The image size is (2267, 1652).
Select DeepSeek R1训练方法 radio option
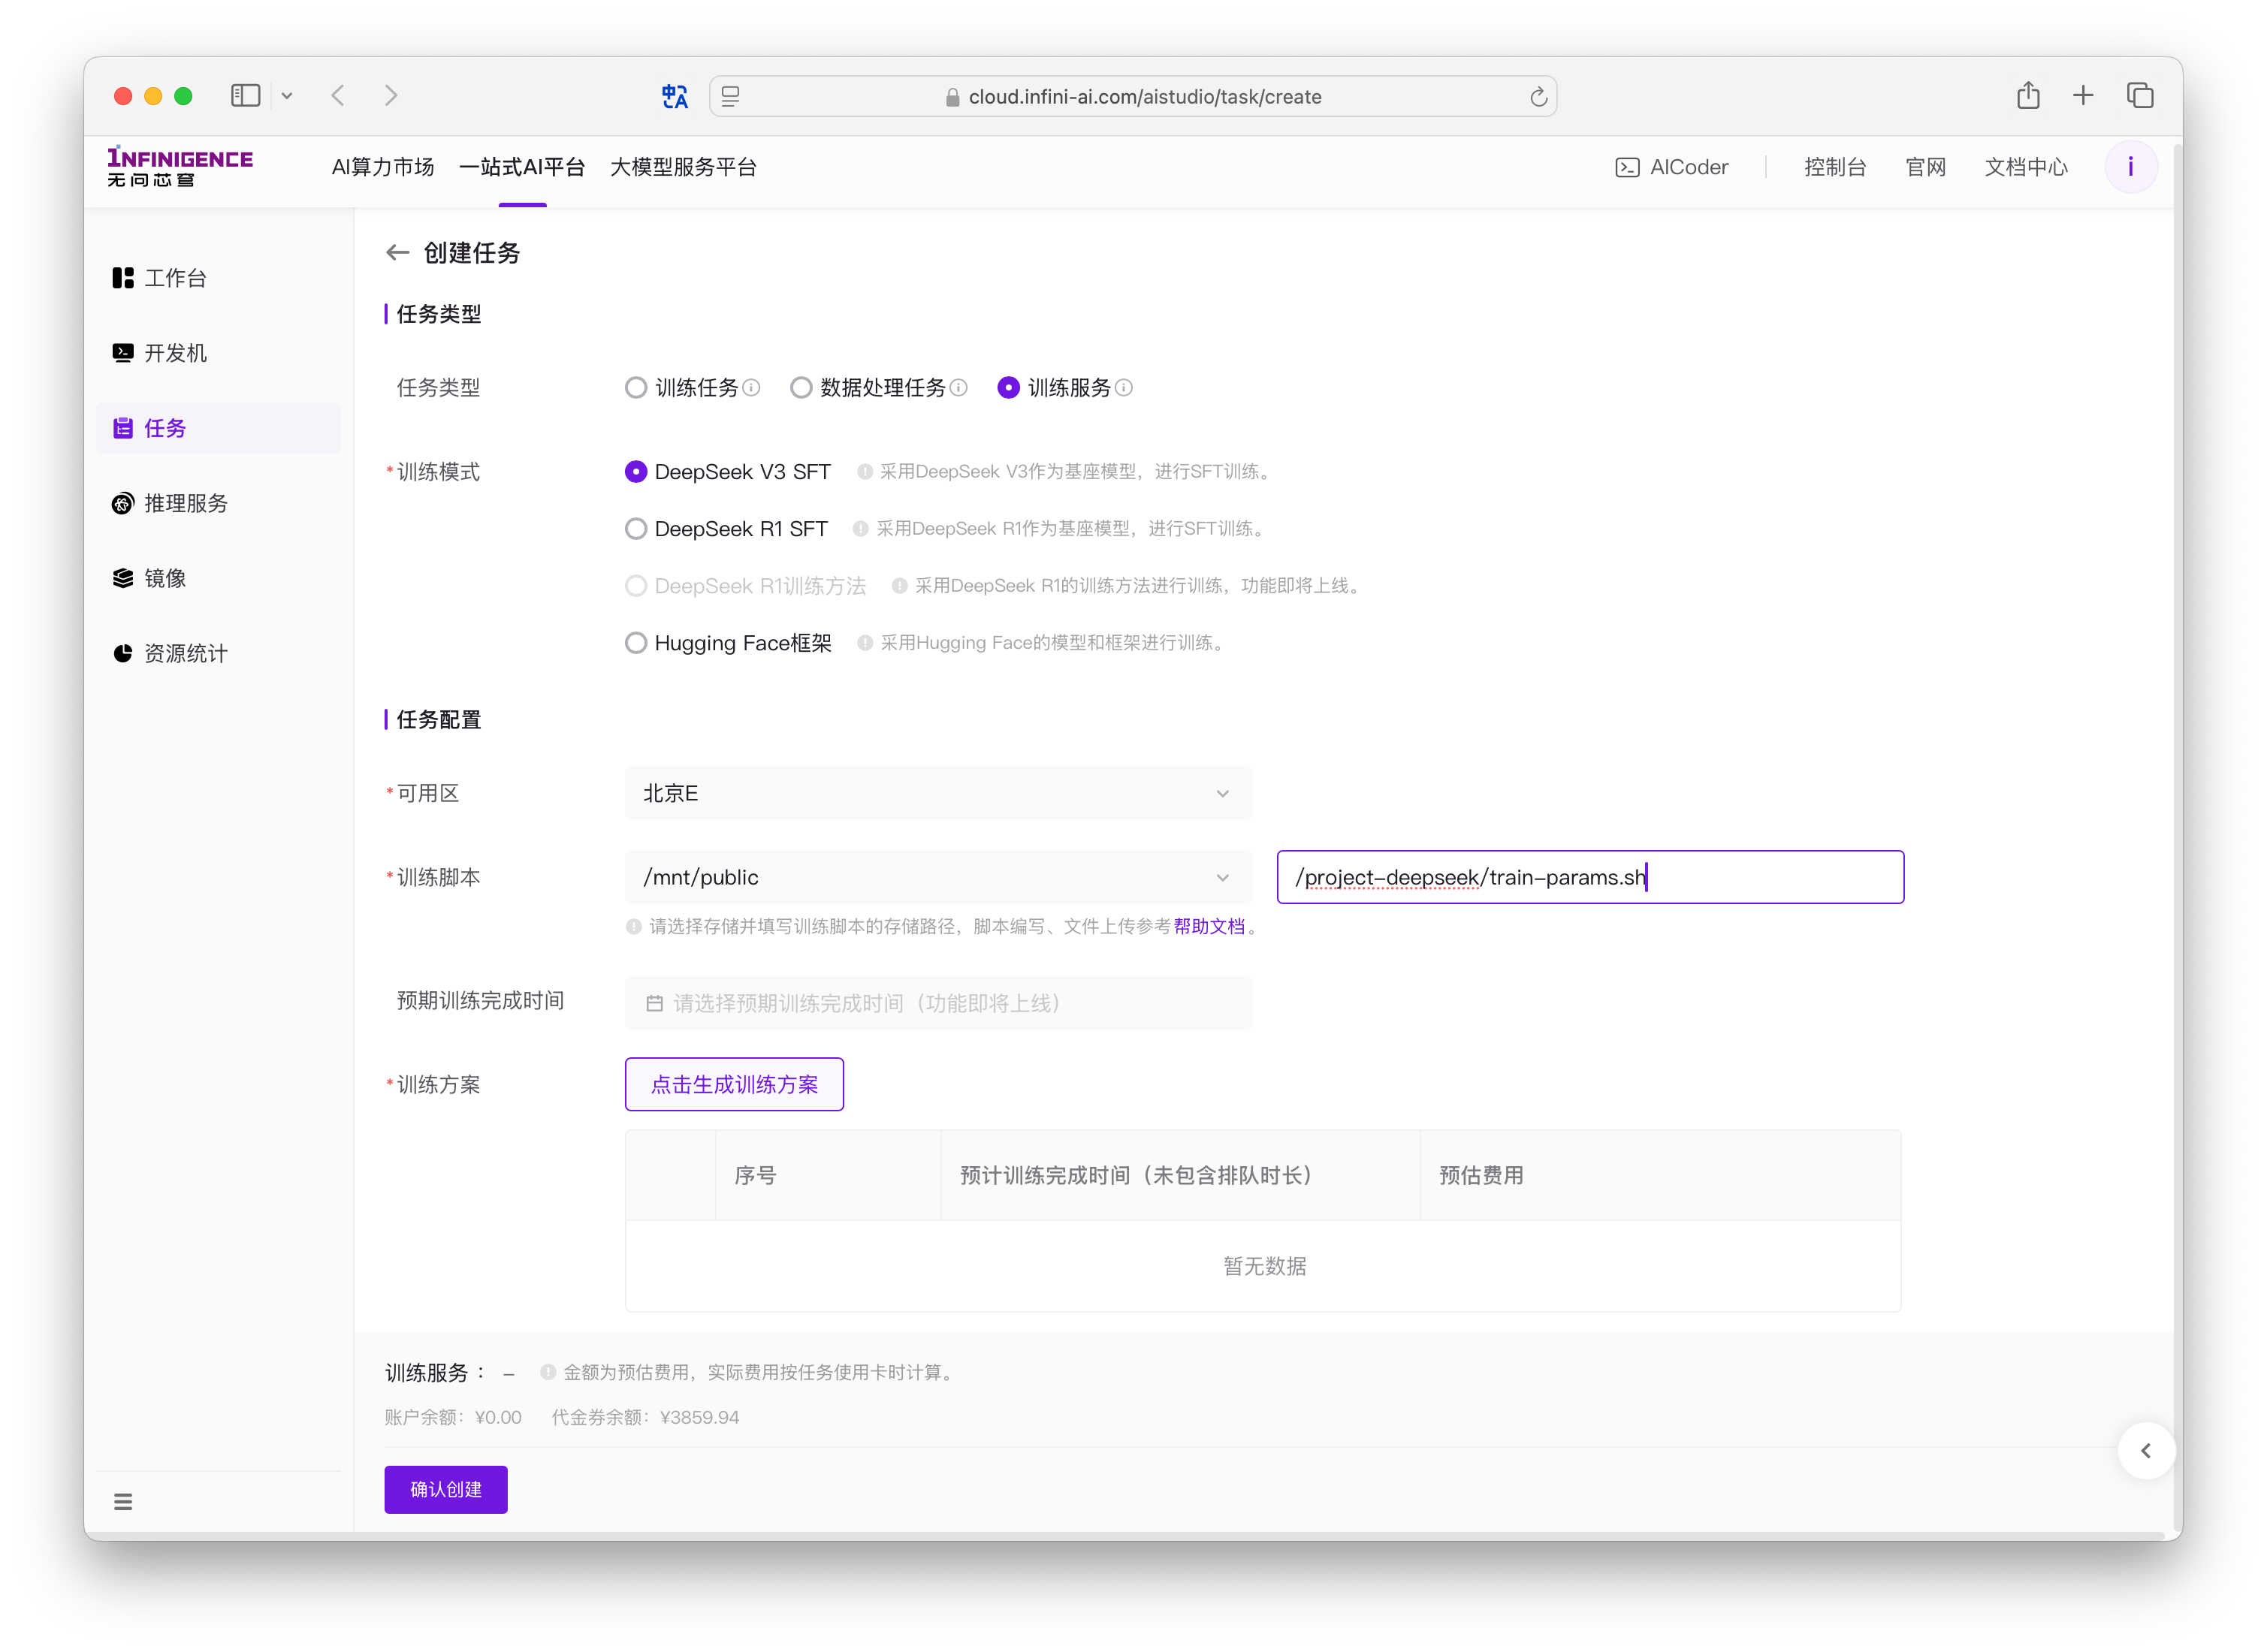point(636,586)
